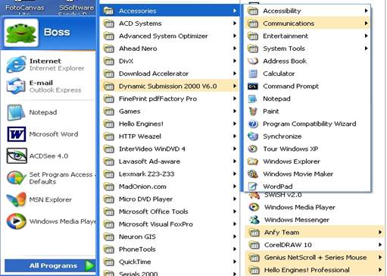The height and width of the screenshot is (276, 387).
Task: Open Lavasoft Ad-aware program group
Action: pyautogui.click(x=170, y=162)
